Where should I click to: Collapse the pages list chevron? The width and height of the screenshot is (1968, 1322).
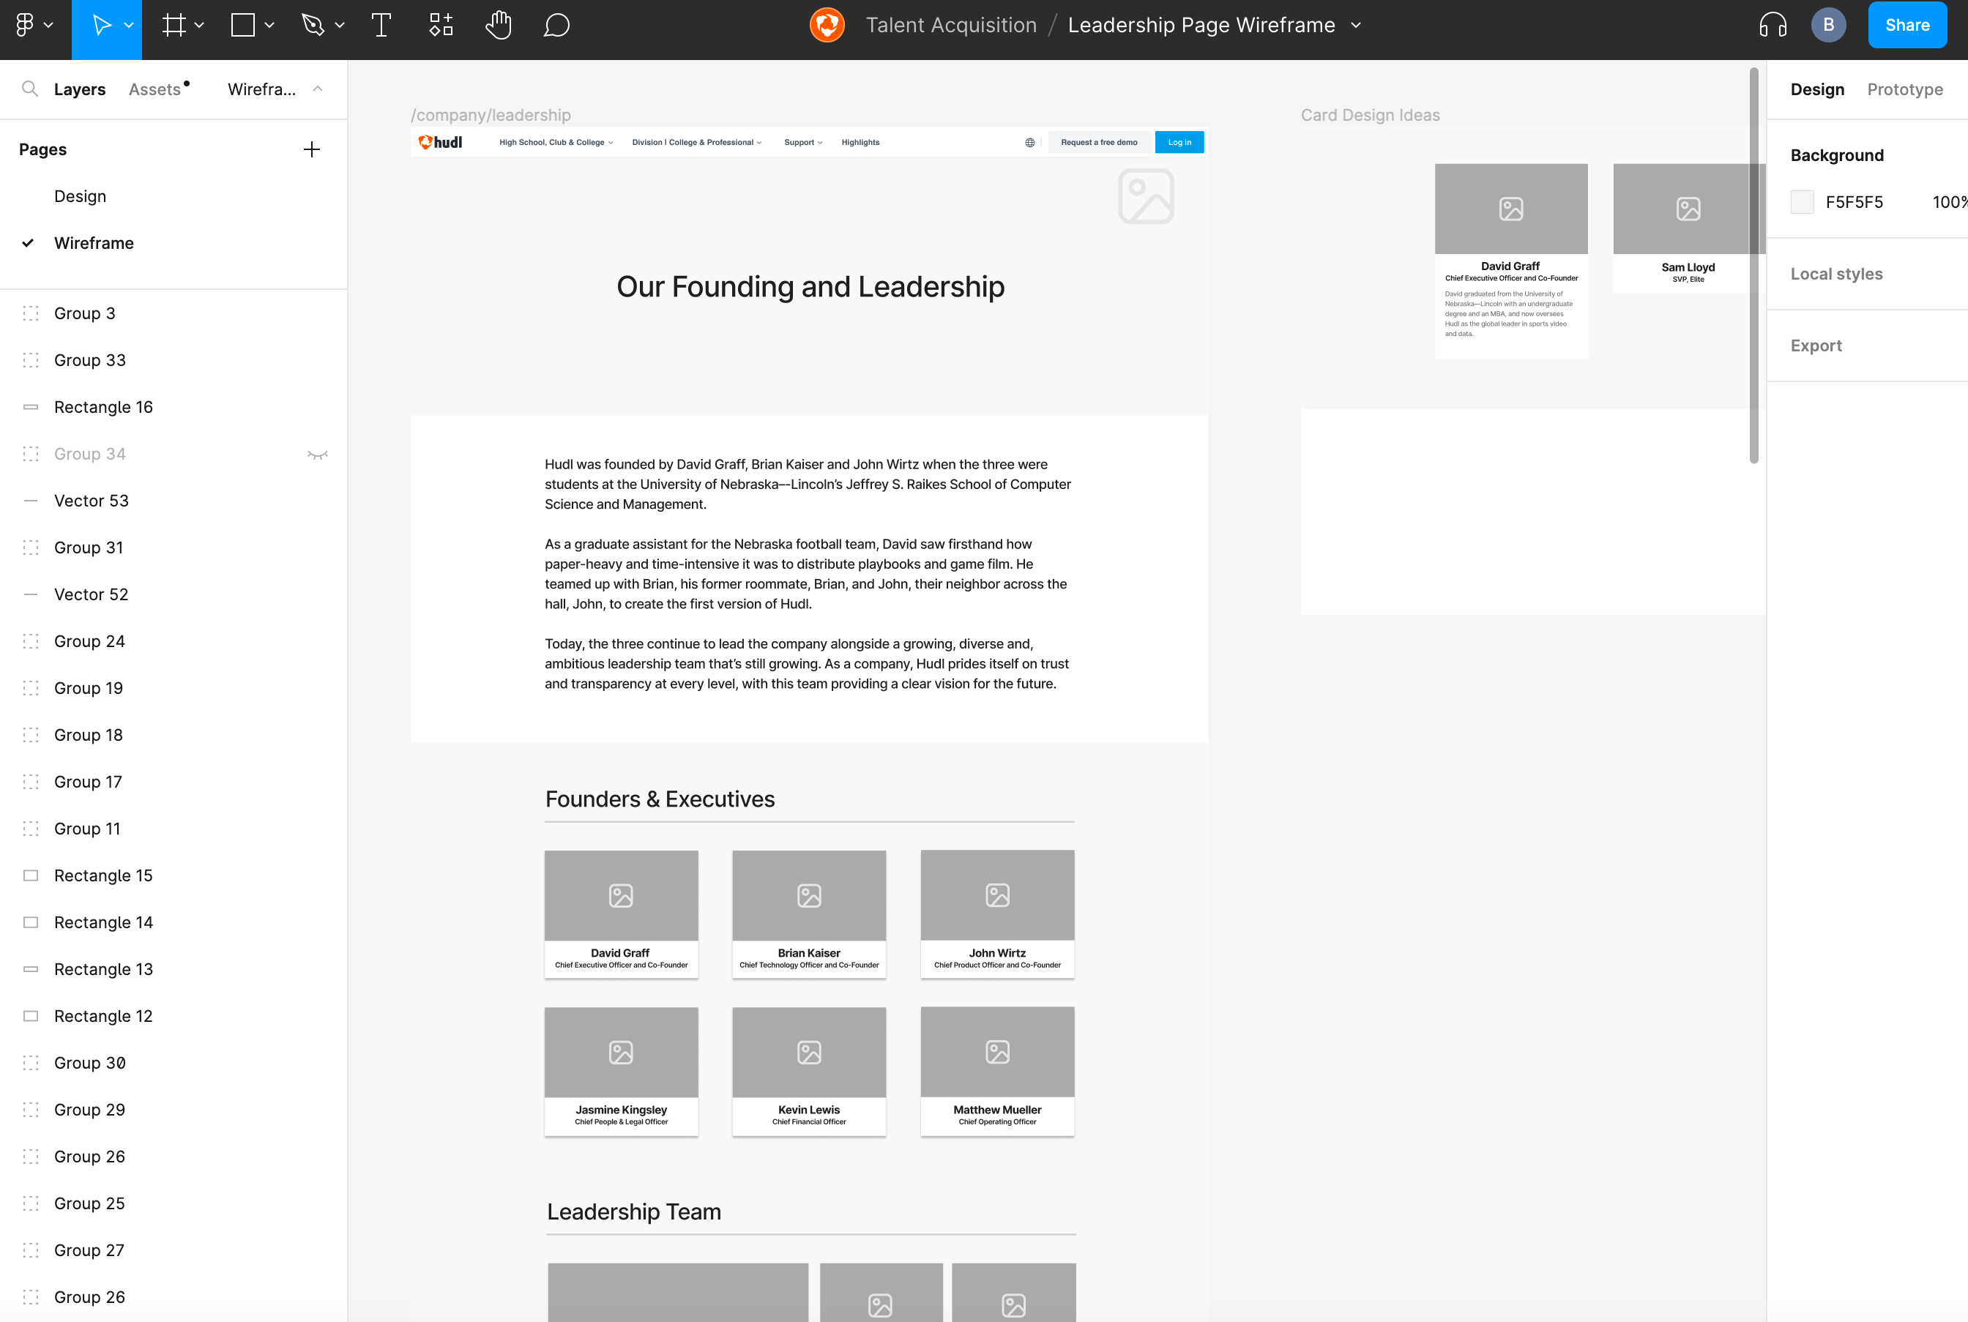tap(318, 89)
